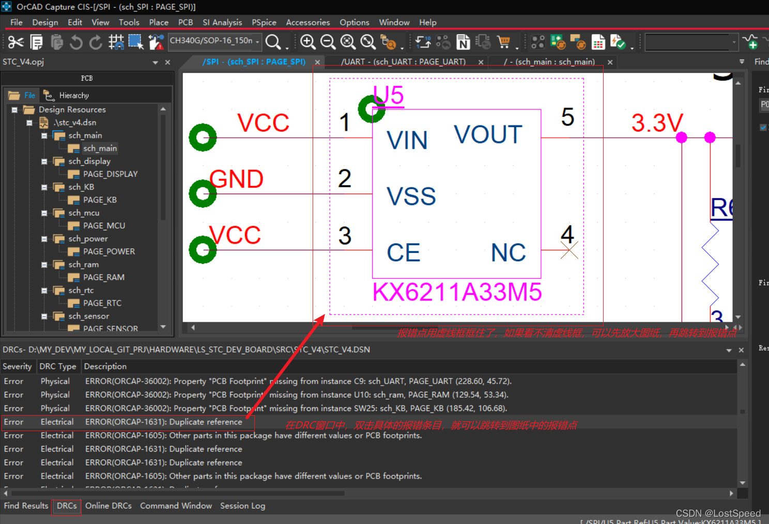Click the Annotate numbering icon

[423, 42]
